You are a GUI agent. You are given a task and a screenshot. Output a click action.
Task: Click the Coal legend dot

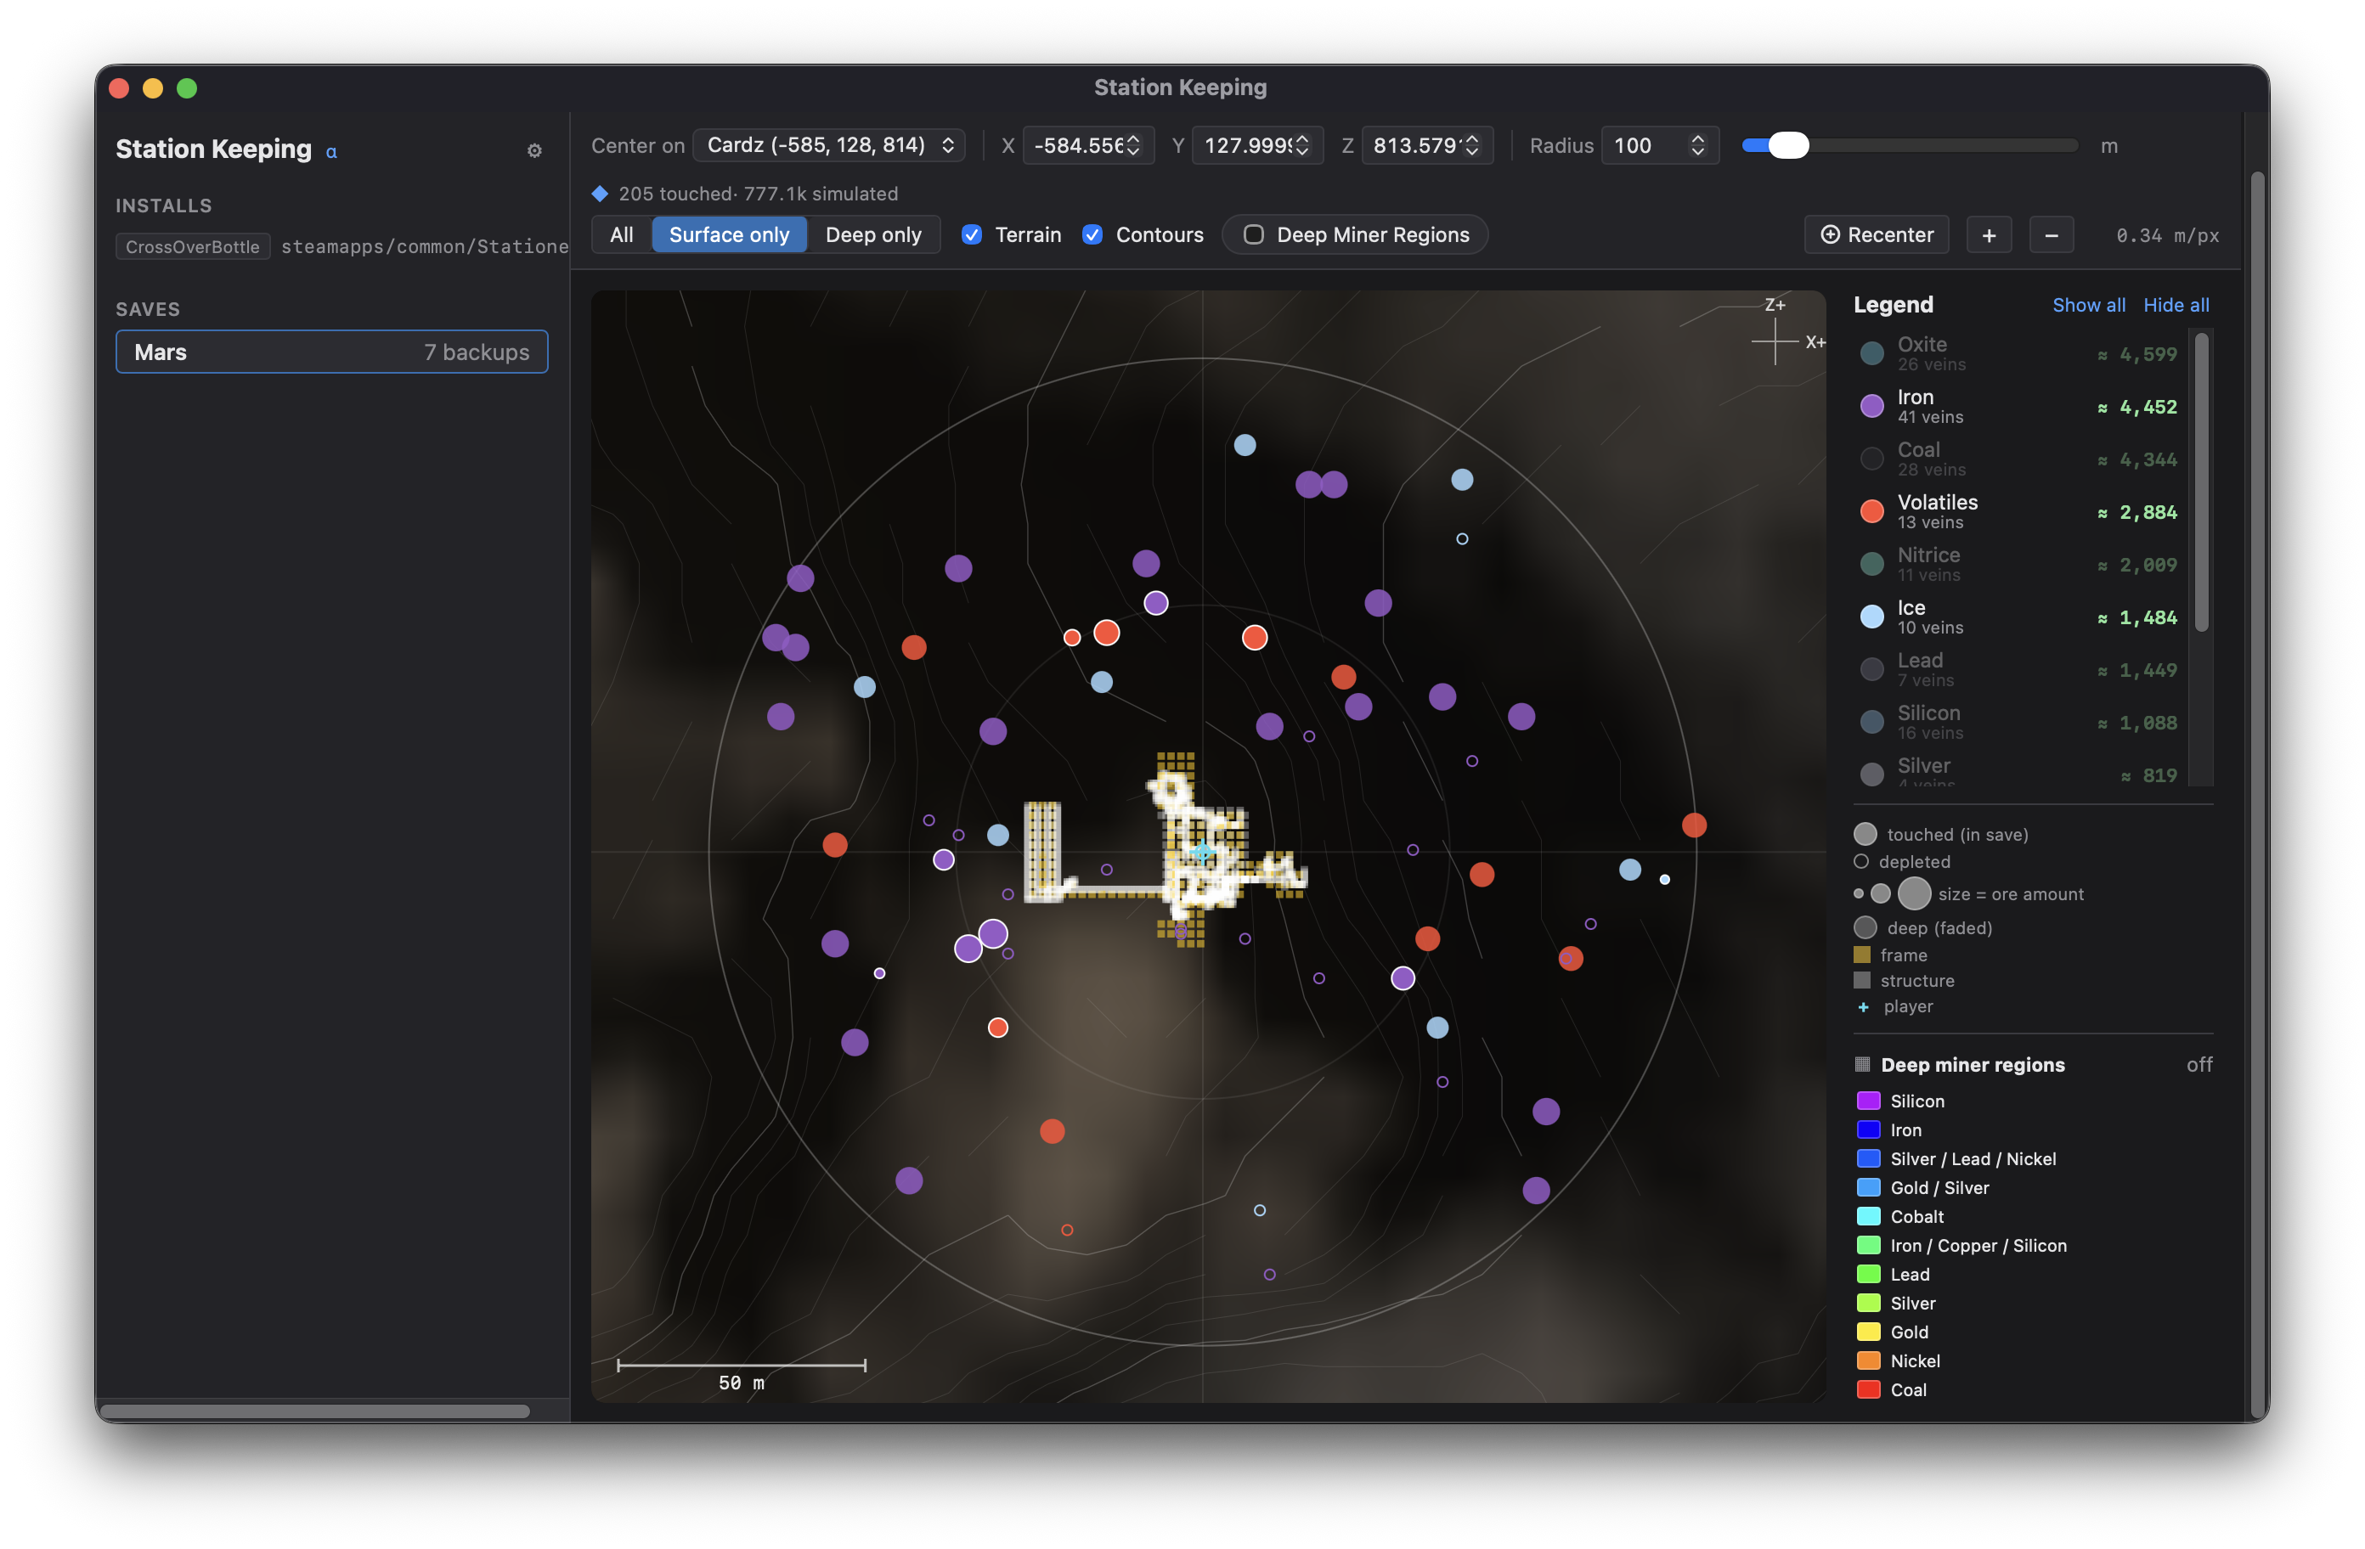pos(1872,459)
